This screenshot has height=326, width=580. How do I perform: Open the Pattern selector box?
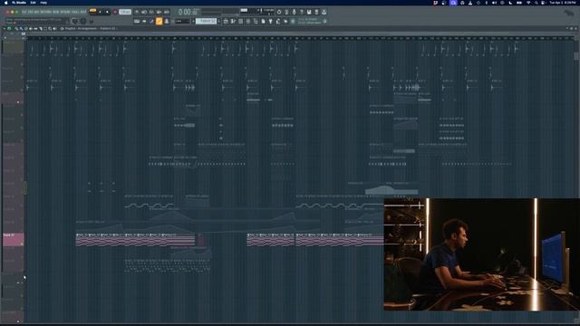[206, 21]
